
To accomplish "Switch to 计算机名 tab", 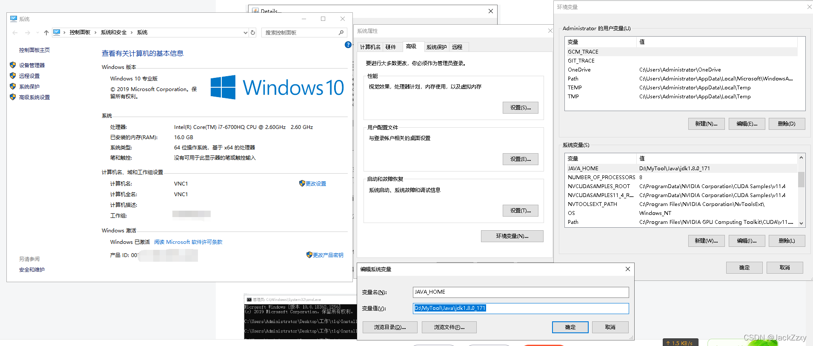I will tap(370, 47).
